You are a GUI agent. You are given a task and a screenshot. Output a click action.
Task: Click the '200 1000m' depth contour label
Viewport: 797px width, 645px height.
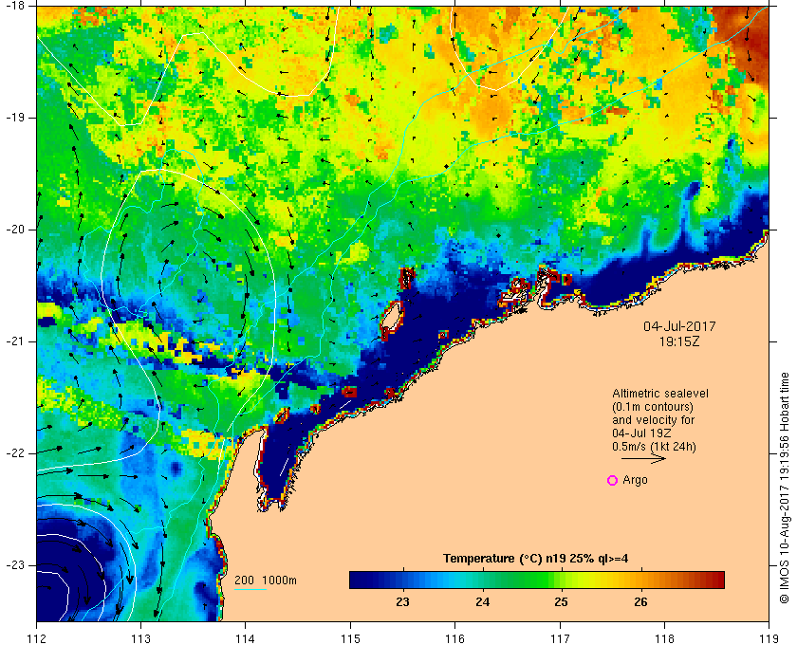tap(266, 580)
